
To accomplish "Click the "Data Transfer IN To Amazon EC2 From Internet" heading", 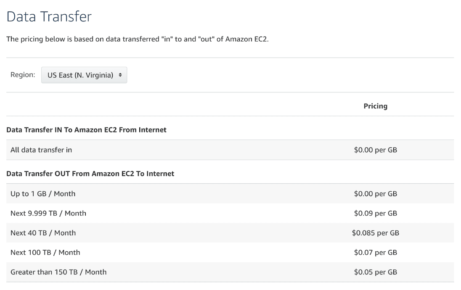I will 87,130.
